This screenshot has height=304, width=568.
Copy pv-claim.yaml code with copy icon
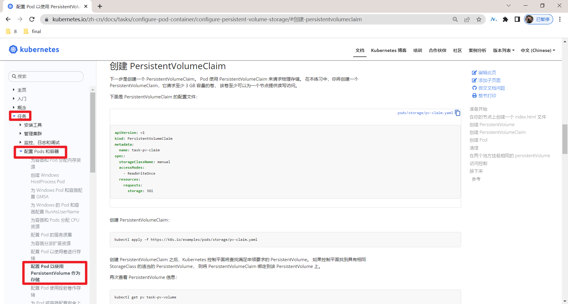pos(458,113)
